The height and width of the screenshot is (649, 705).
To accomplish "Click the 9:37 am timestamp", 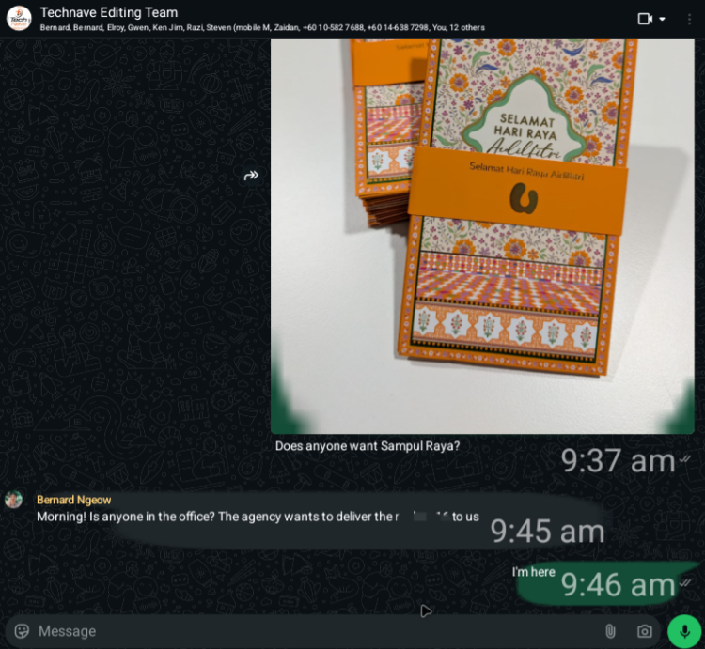I will [x=618, y=461].
